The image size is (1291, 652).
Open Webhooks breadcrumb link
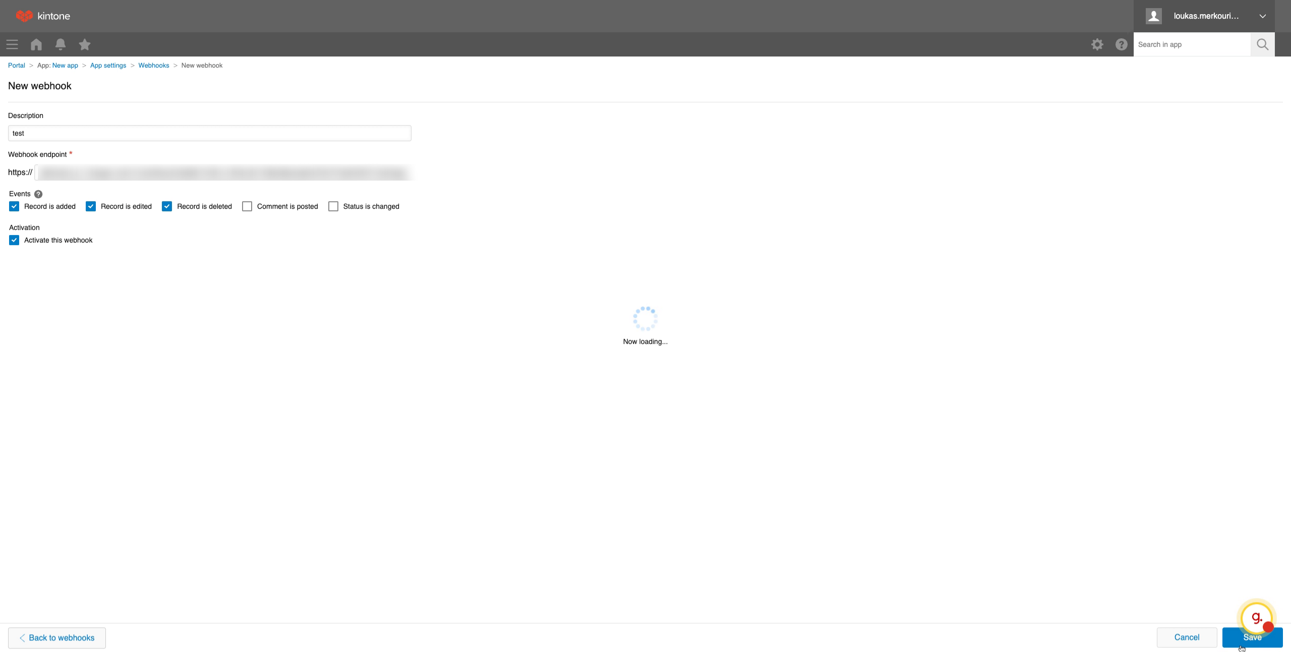point(154,66)
